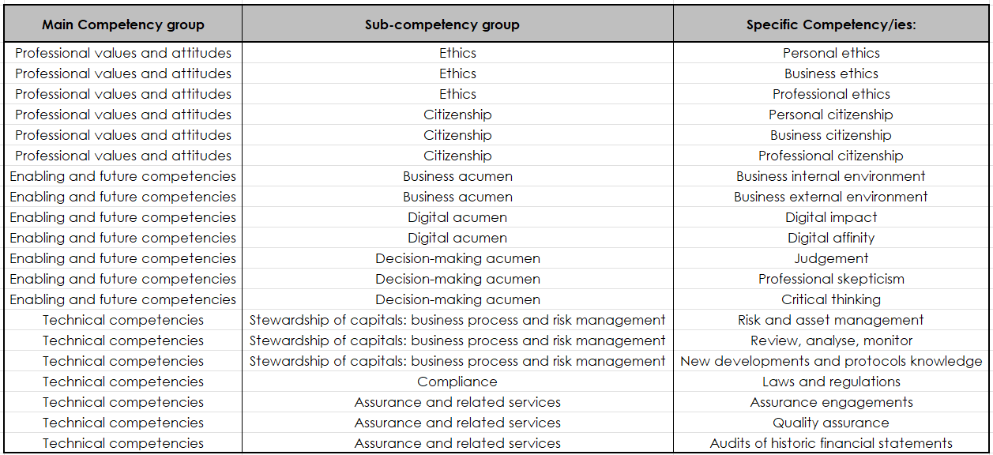Select the Professional citizenship cell
This screenshot has width=993, height=455.
tap(831, 156)
